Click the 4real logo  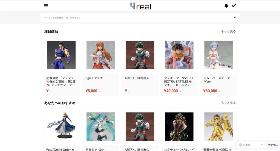[x=141, y=6]
